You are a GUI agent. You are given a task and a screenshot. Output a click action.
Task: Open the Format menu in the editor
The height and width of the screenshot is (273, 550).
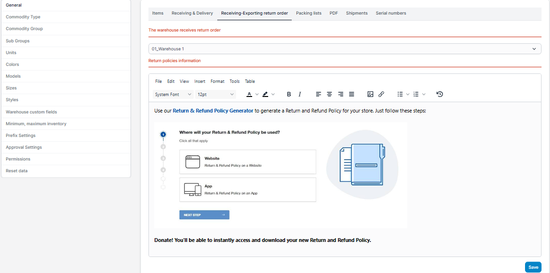pos(217,81)
